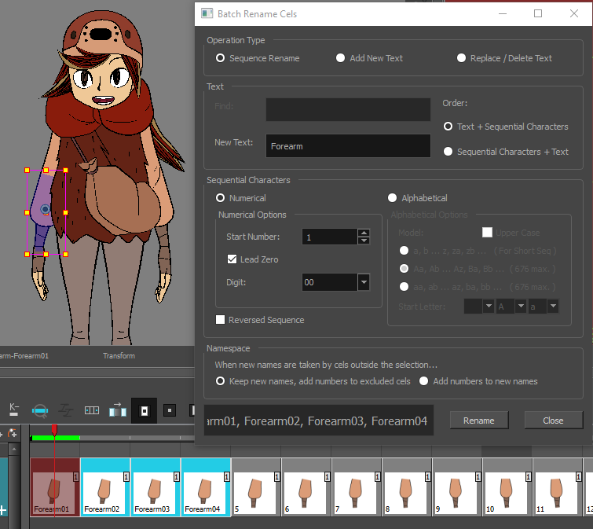Click the add peg icon beside the timeline
The height and width of the screenshot is (529, 593).
(12, 433)
